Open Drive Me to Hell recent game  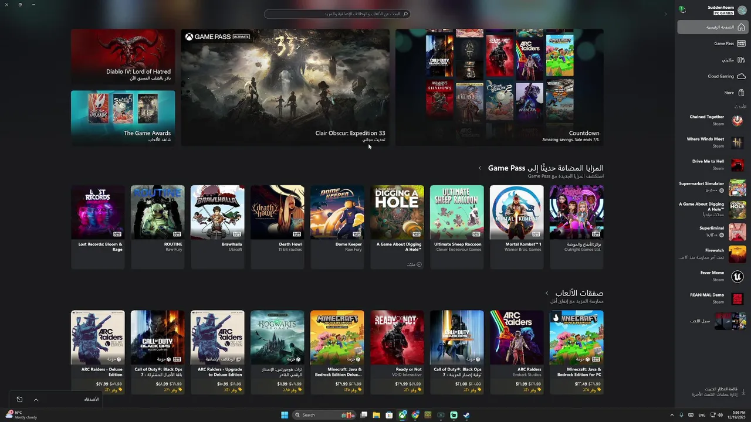pos(712,165)
